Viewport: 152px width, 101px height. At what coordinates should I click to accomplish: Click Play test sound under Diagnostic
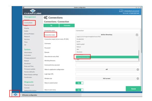point(29,85)
